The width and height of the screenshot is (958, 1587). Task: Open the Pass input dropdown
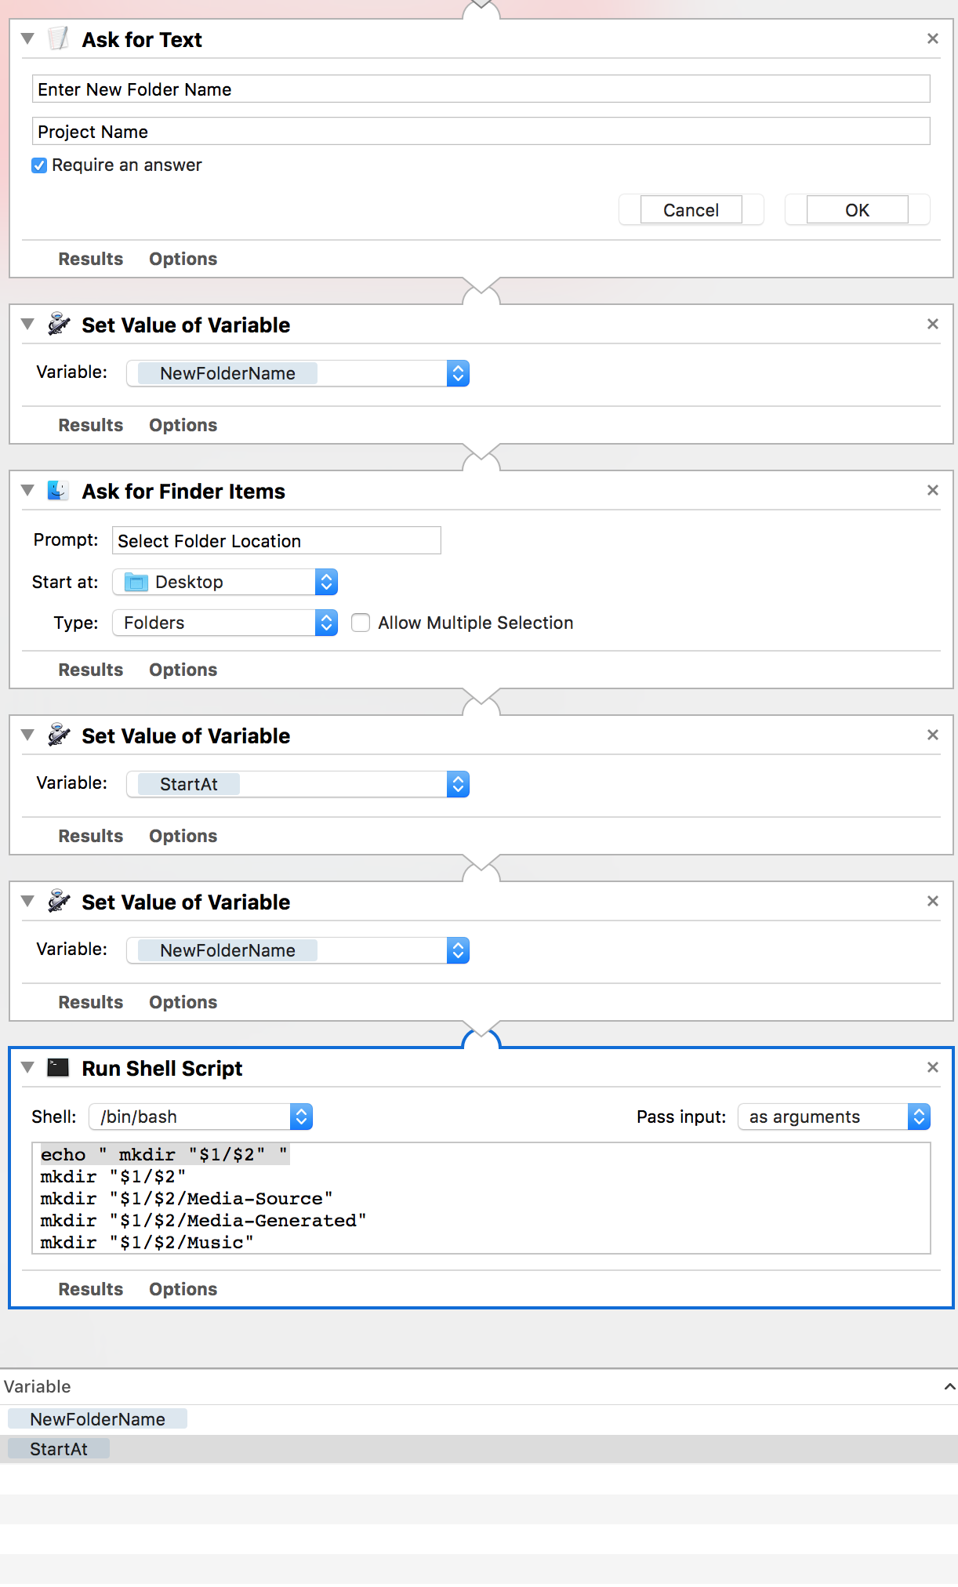[833, 1117]
